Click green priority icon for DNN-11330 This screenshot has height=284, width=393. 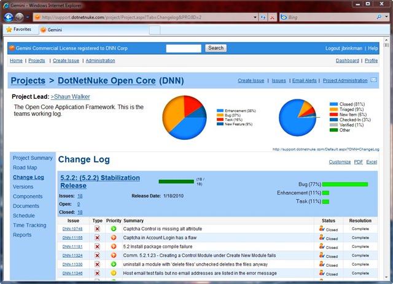pos(114,264)
